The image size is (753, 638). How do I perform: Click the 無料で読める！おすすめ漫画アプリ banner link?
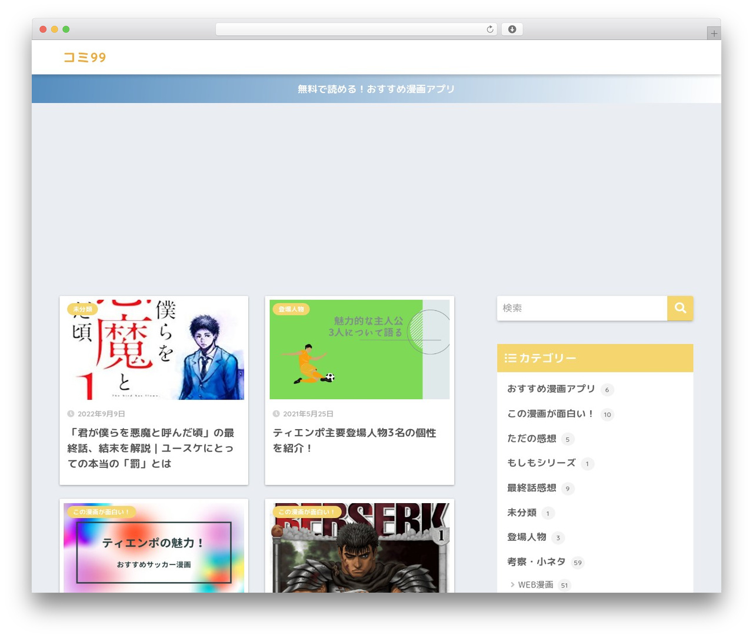coord(376,89)
